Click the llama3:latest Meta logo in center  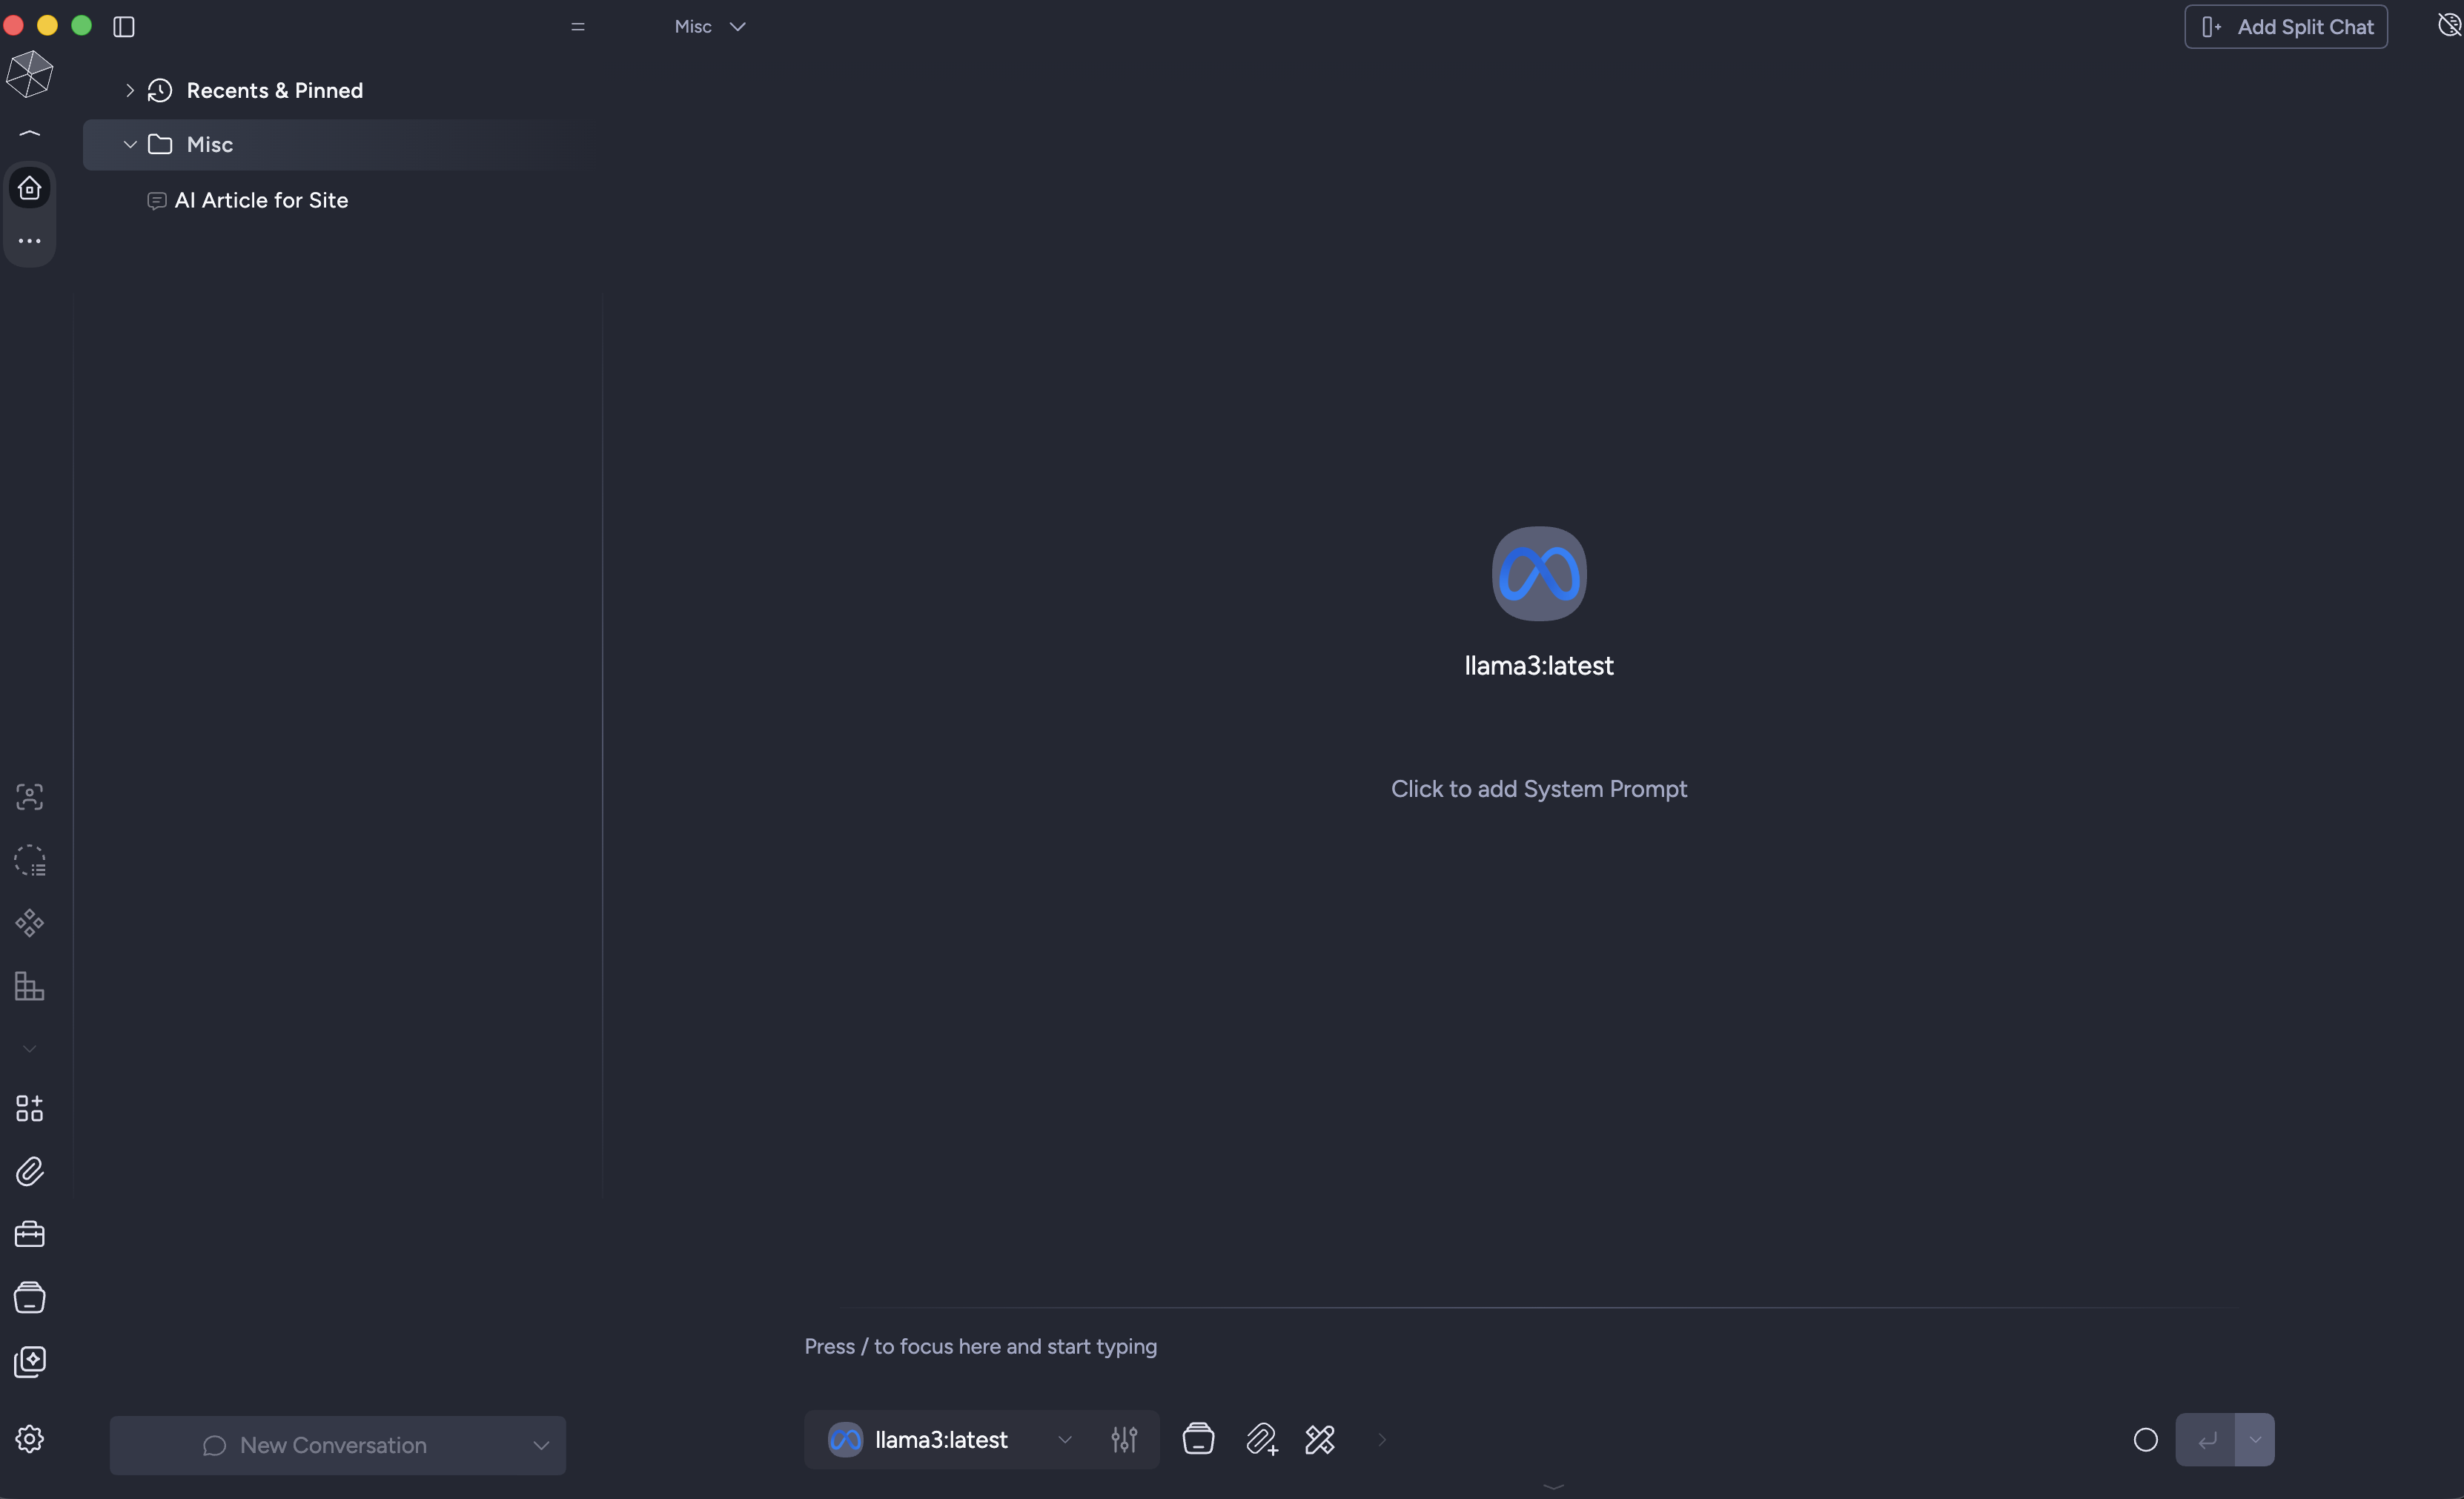click(x=1539, y=574)
